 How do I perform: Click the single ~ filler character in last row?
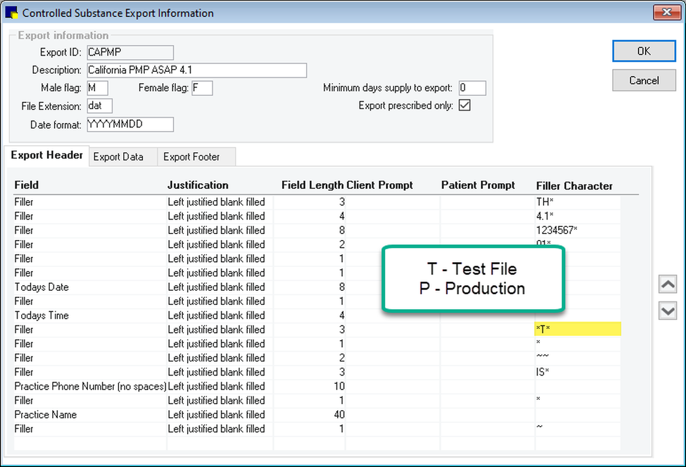tap(578, 428)
